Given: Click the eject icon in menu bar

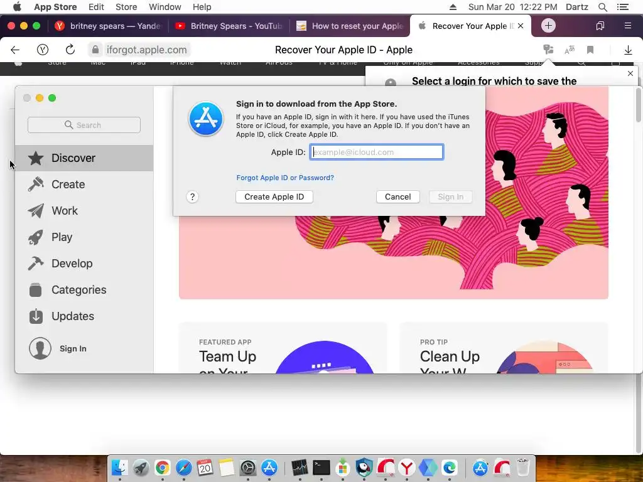Looking at the screenshot, I should coord(453,7).
